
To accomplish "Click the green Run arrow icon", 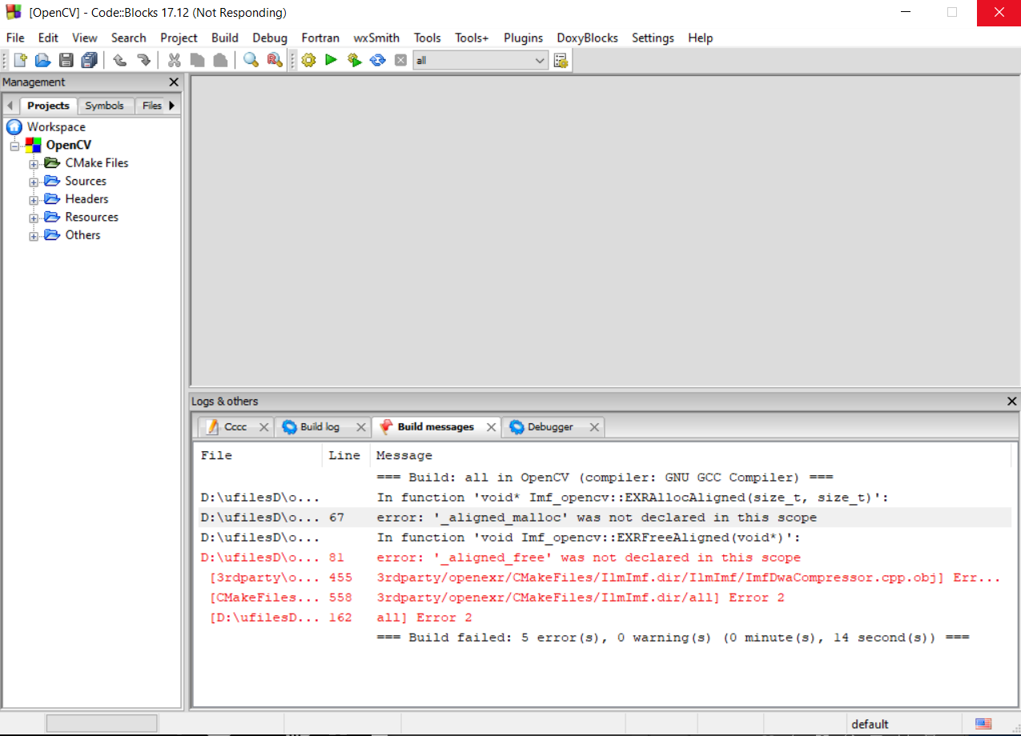I will tap(331, 60).
